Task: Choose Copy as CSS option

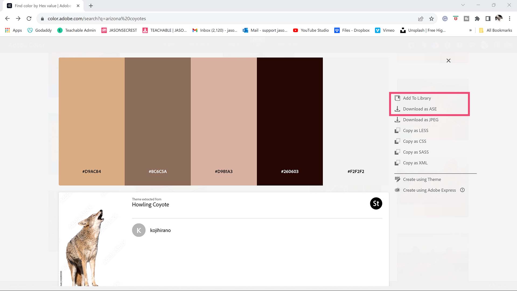Action: pyautogui.click(x=414, y=141)
